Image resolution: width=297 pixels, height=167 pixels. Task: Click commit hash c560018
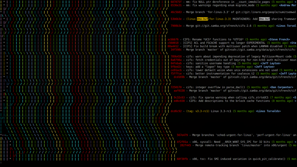(x=173, y=43)
